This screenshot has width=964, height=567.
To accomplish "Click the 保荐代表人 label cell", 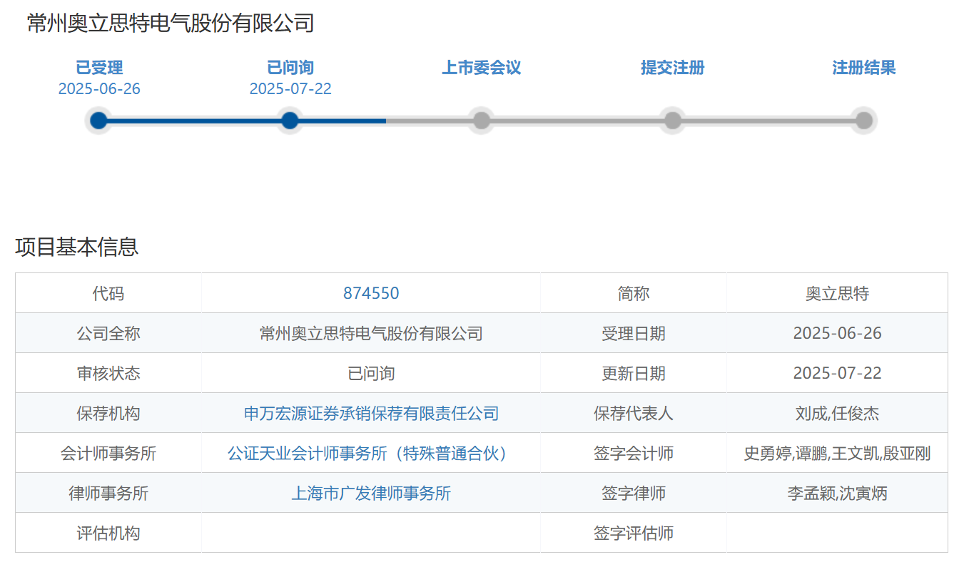I will click(x=634, y=413).
